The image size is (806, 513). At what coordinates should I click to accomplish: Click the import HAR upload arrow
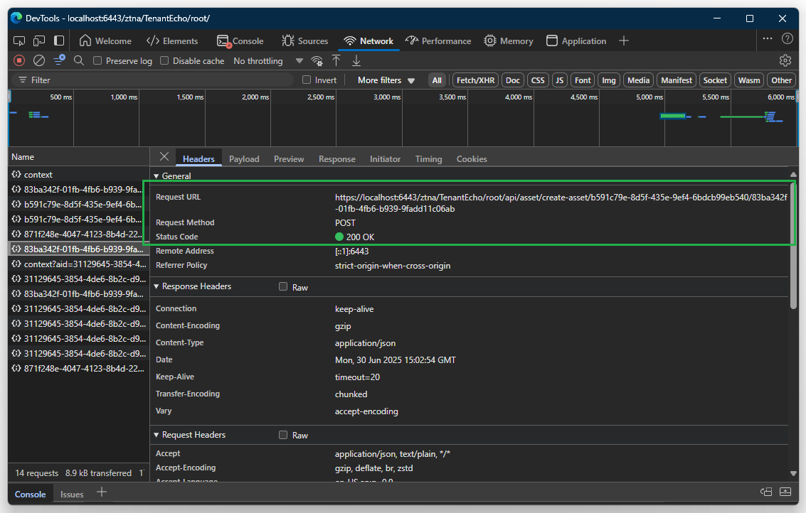(x=336, y=61)
